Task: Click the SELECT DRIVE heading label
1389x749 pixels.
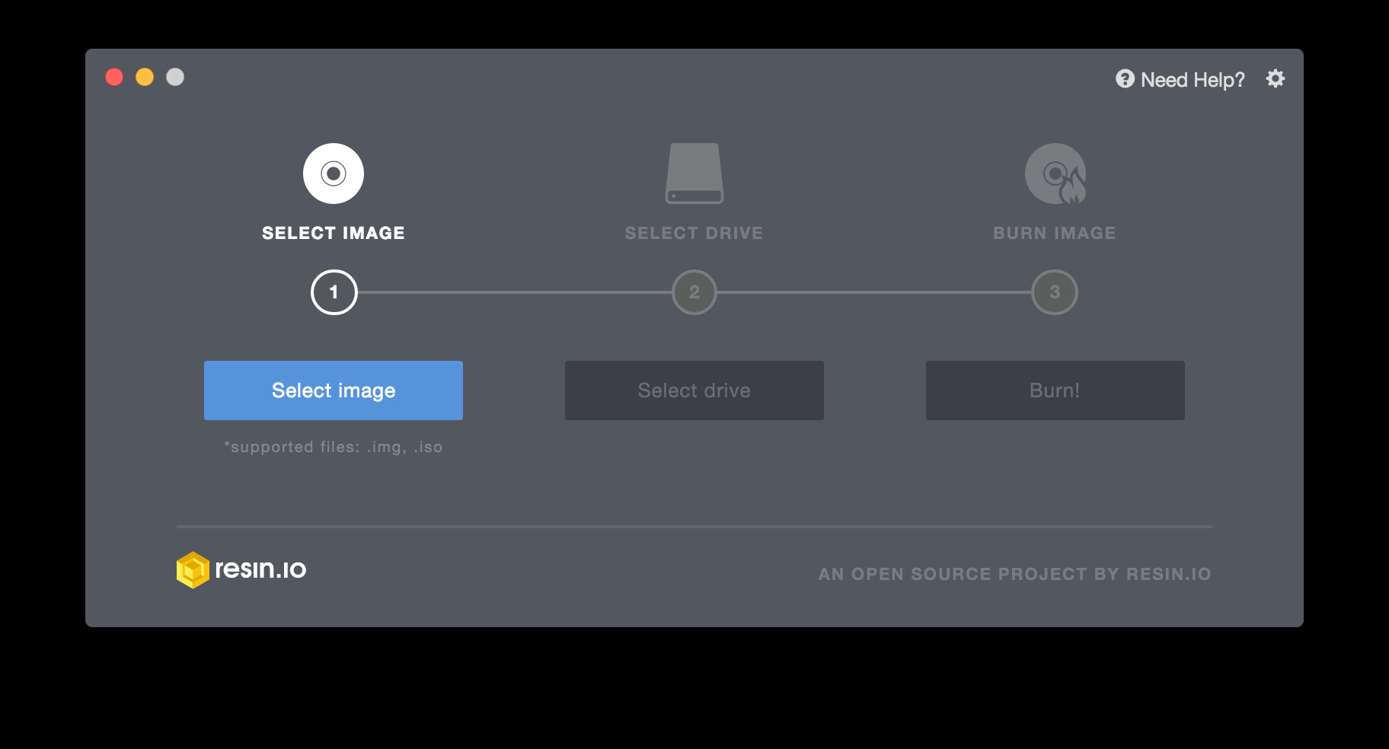Action: point(694,233)
